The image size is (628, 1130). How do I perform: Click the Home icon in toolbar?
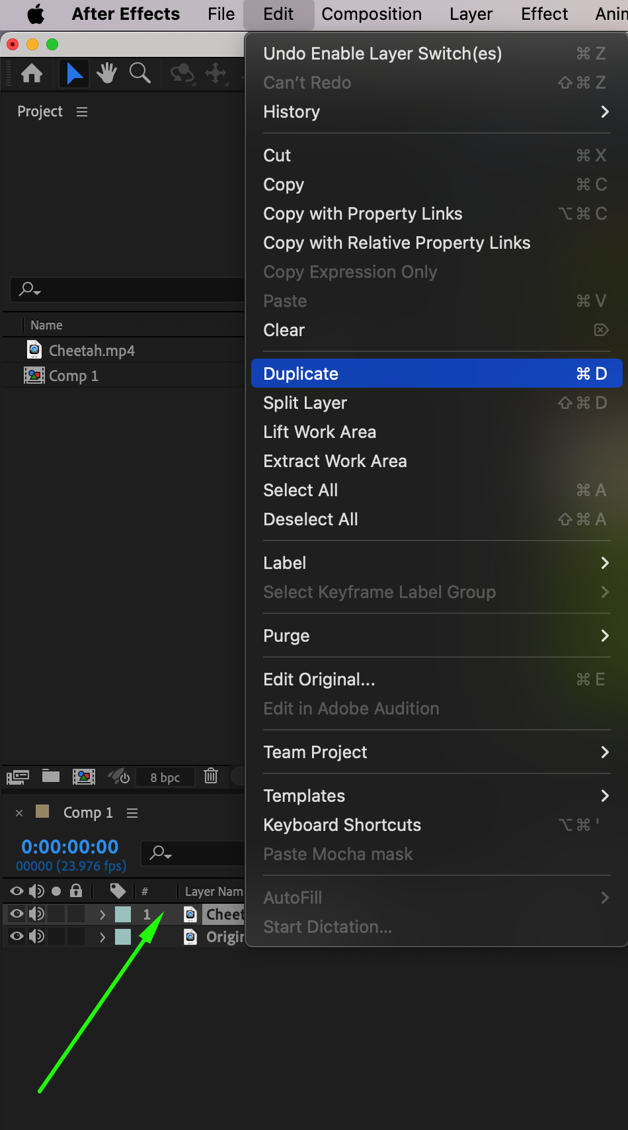click(x=32, y=73)
